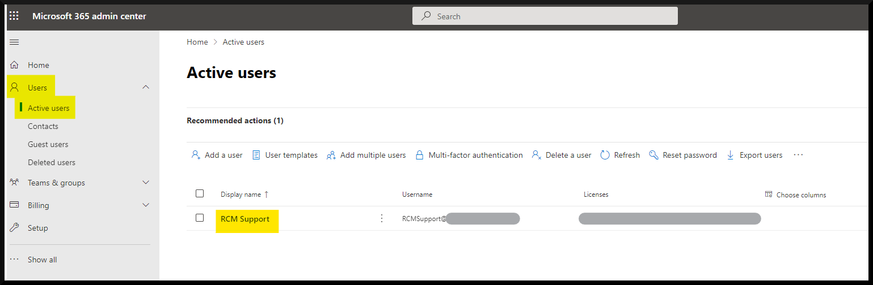
Task: Click the Reset password button label
Action: click(x=690, y=155)
